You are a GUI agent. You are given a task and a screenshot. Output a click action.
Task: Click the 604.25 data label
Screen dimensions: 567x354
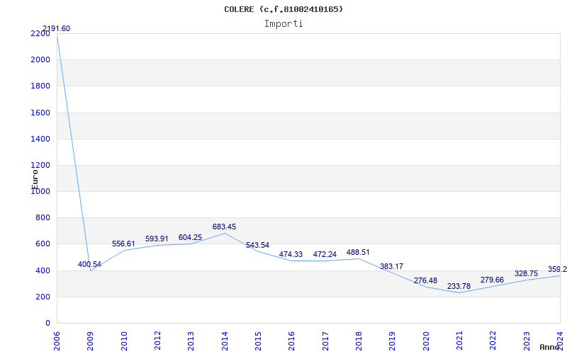click(190, 238)
